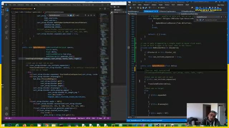The image size is (229, 128).
Task: Open the Search view in VS Code
Action: tap(6, 15)
